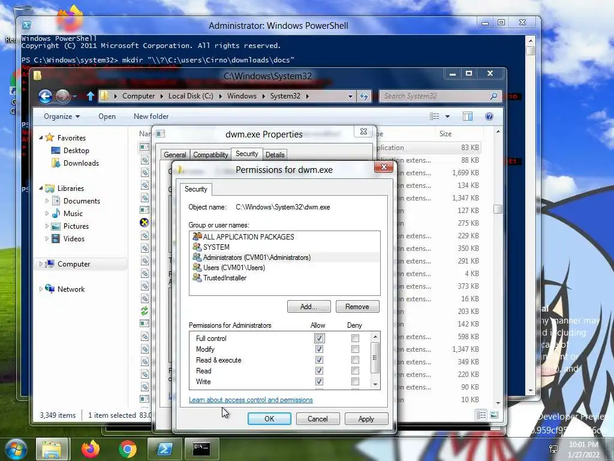Click the Add... button

tap(309, 307)
